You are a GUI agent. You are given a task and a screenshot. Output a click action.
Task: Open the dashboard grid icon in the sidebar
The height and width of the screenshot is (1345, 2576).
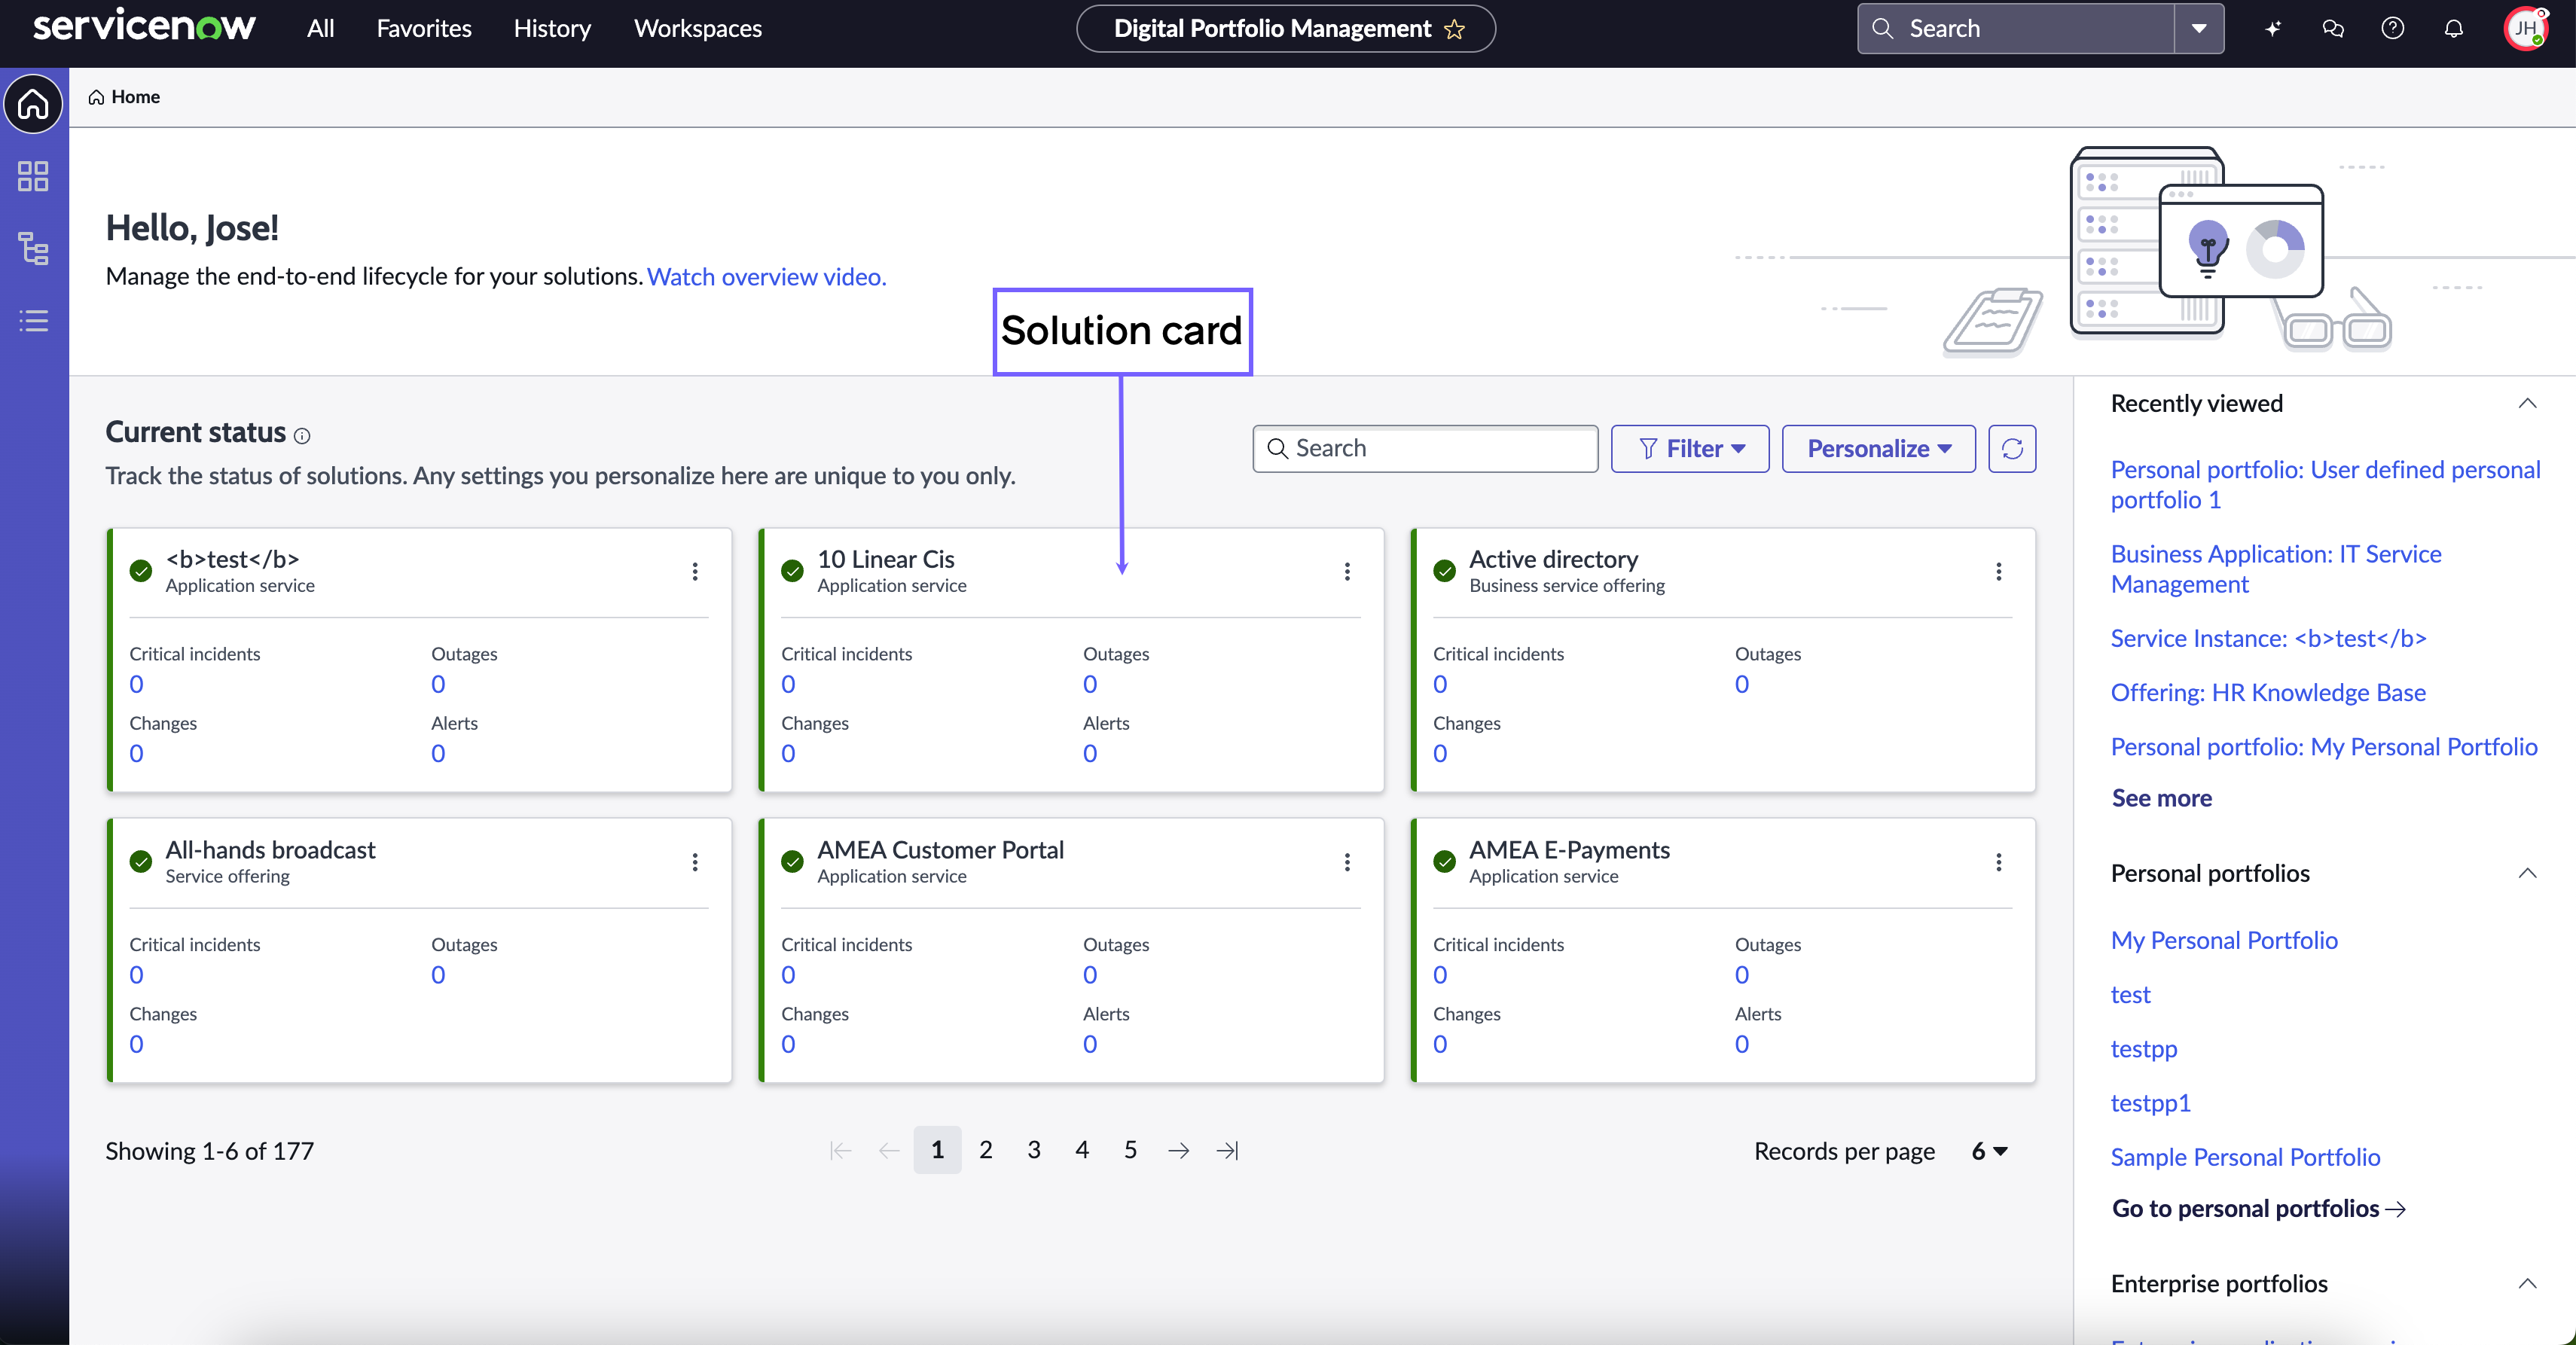[33, 176]
